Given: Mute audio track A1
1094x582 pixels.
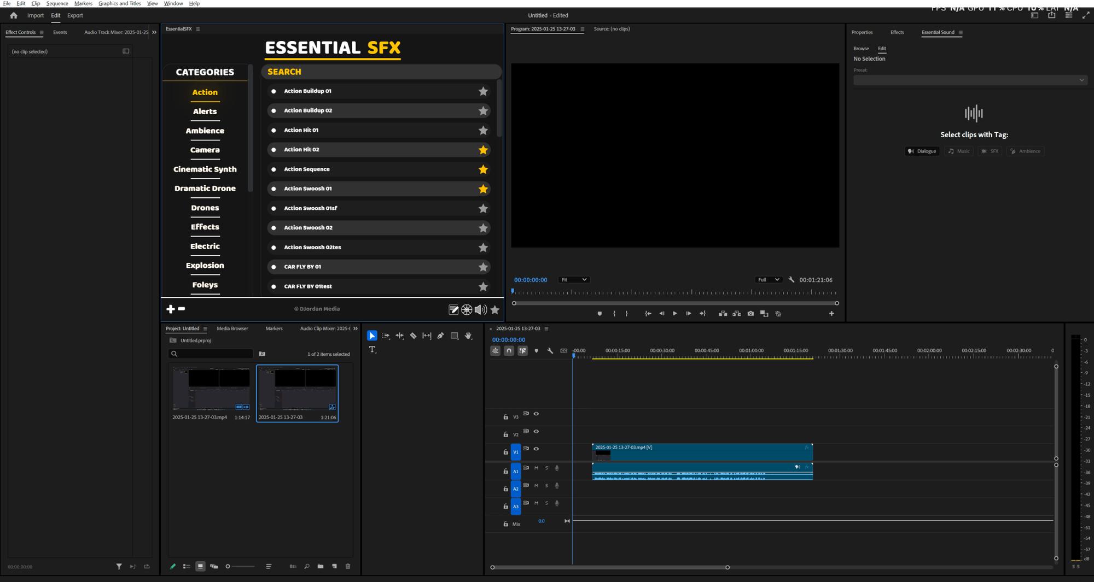Looking at the screenshot, I should click(x=536, y=468).
